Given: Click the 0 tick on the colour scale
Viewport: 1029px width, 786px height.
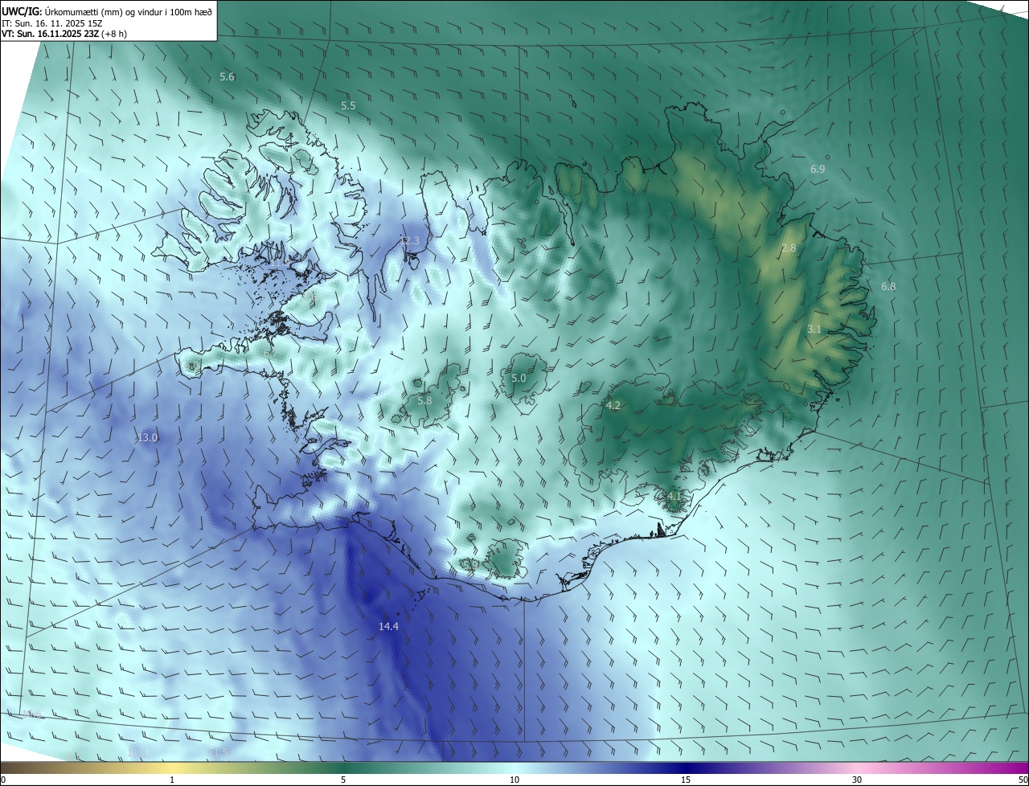Looking at the screenshot, I should 3,780.
